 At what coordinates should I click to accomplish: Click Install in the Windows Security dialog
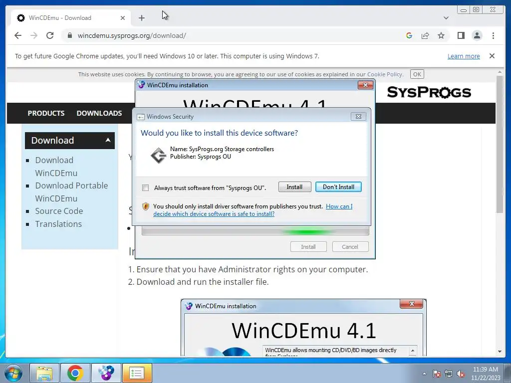tap(294, 187)
